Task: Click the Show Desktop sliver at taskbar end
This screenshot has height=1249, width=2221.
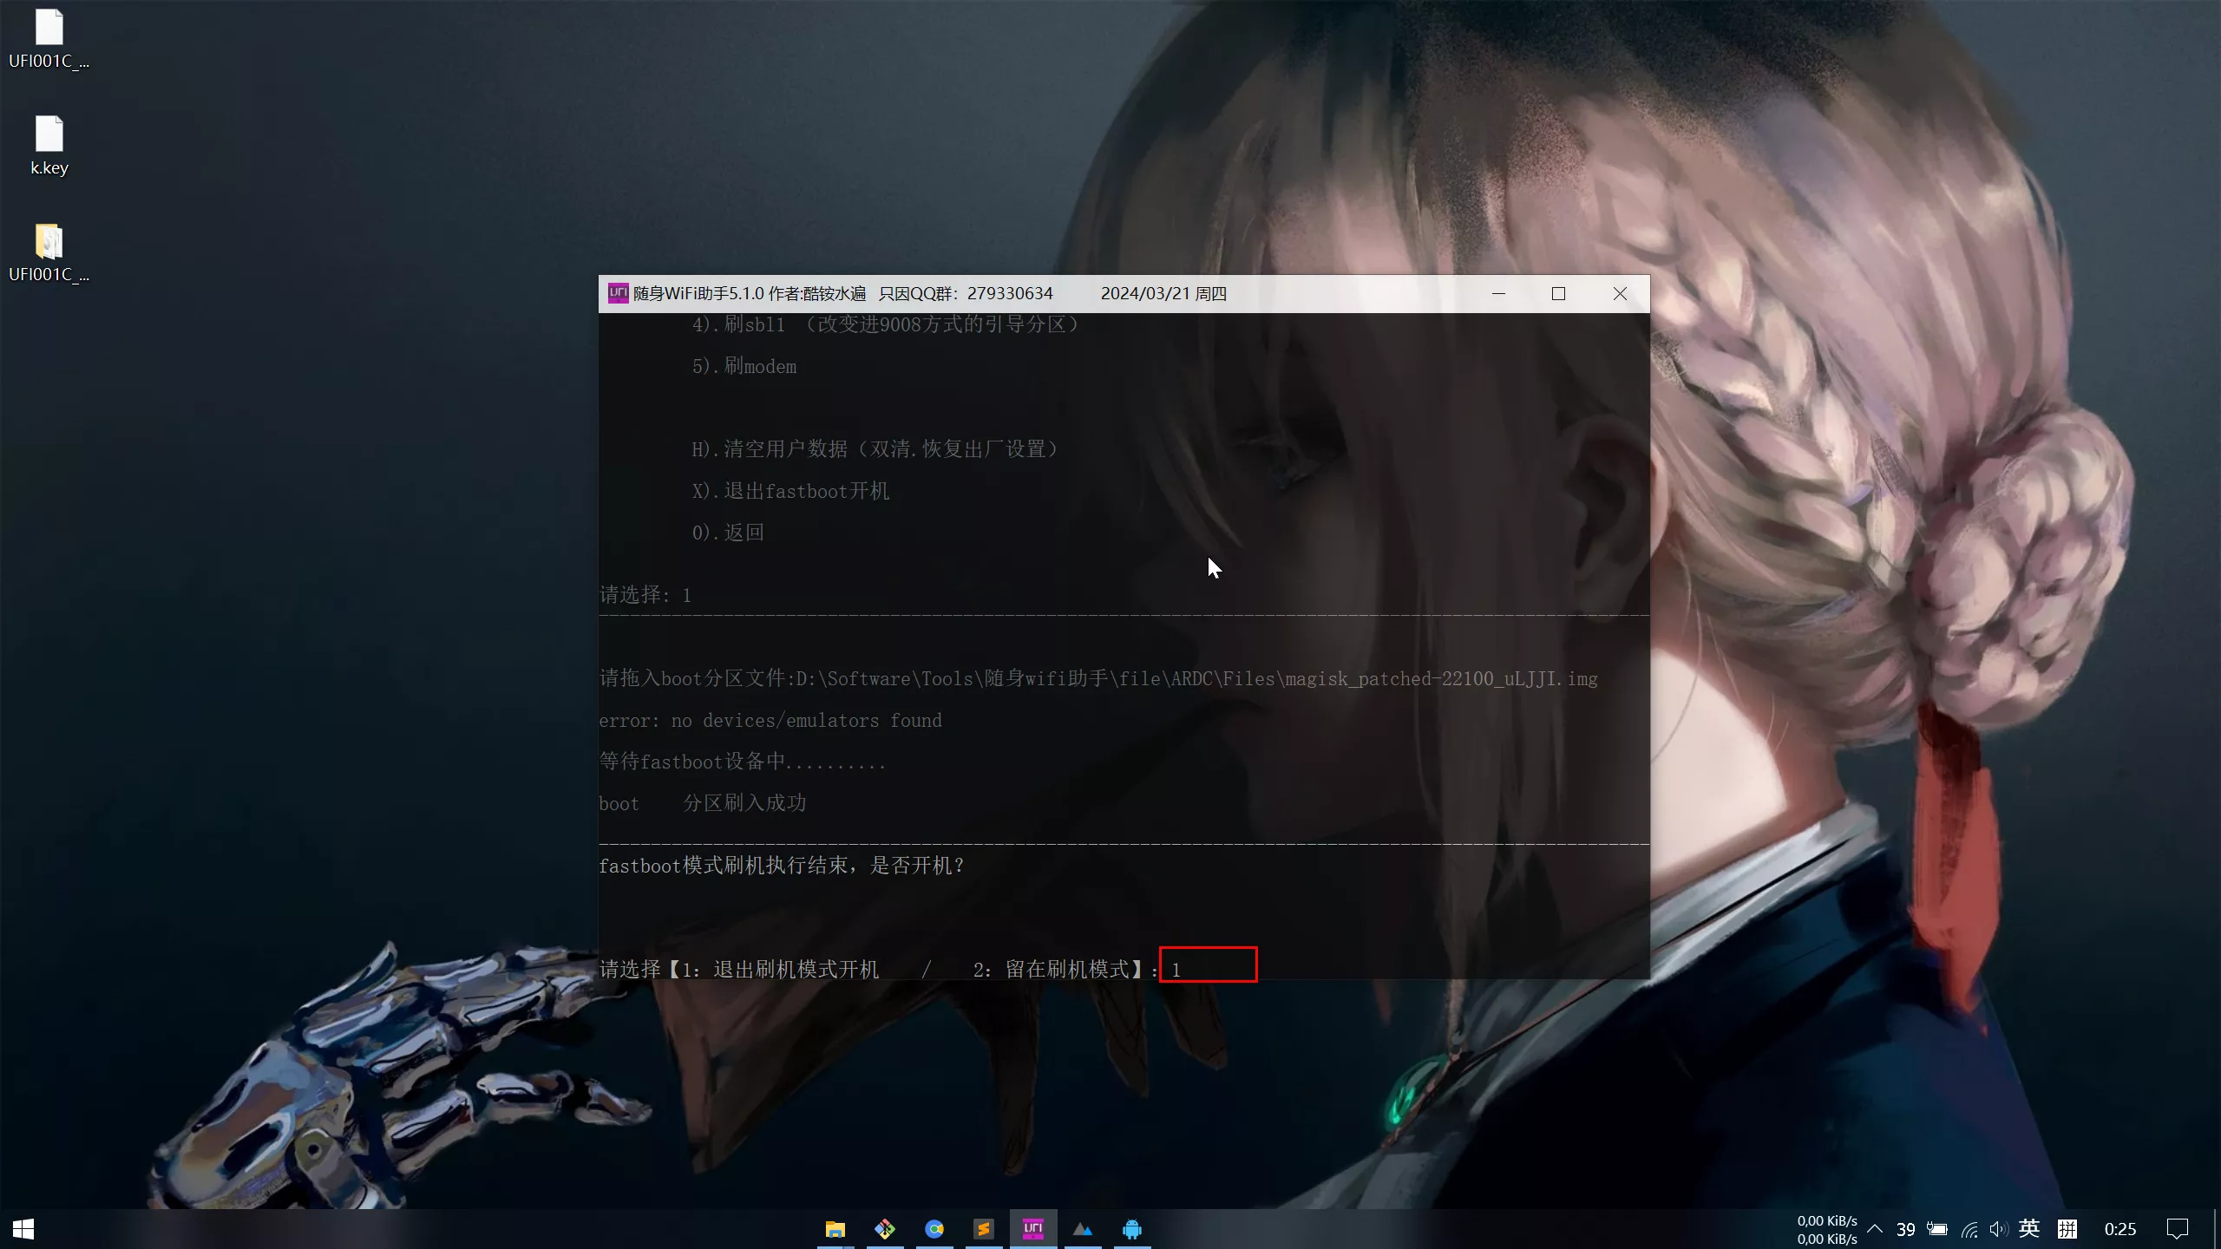Action: [x=2217, y=1229]
